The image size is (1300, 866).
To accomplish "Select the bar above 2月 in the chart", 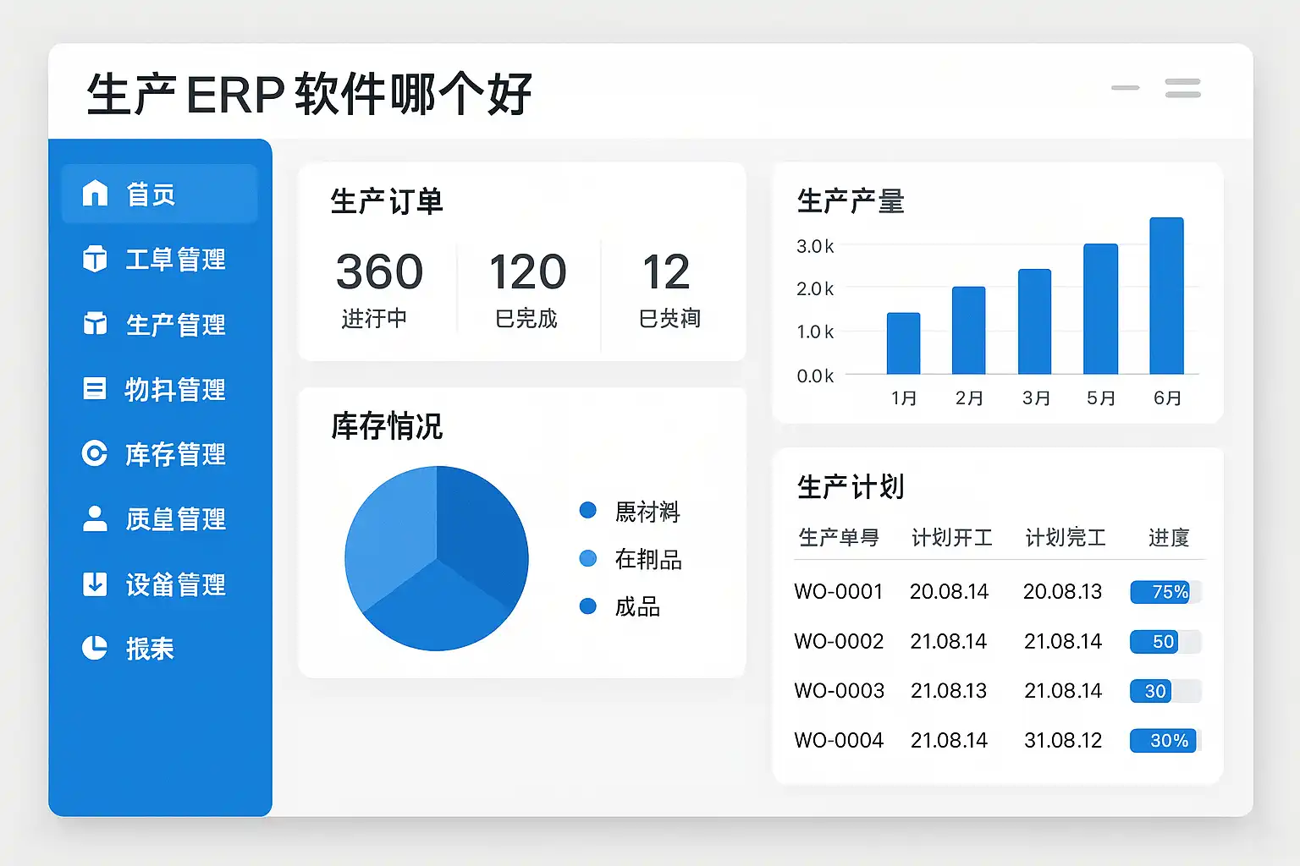I will (x=968, y=331).
